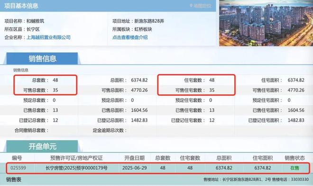313x186 pixels.
Task: Click the 开盘日期 column header
Action: [x=134, y=158]
